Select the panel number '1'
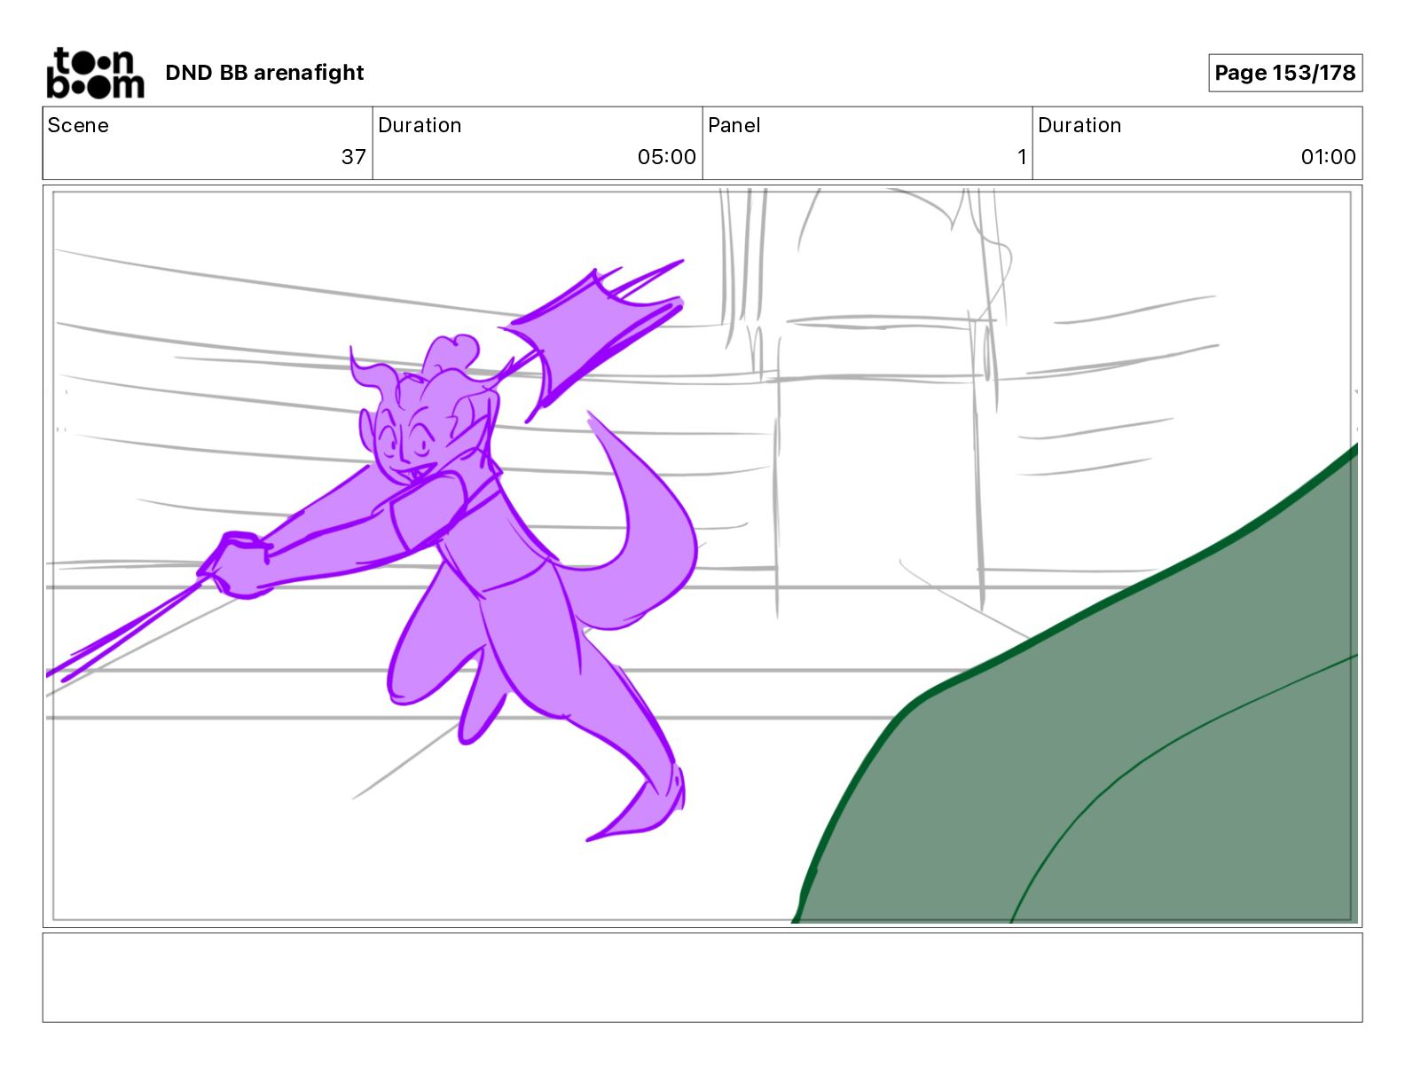This screenshot has width=1405, height=1086. 1022,157
